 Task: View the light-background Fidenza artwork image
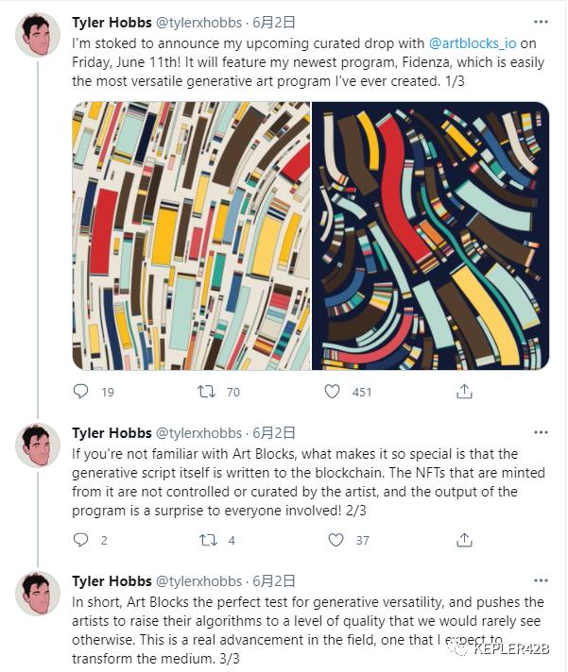click(x=191, y=236)
